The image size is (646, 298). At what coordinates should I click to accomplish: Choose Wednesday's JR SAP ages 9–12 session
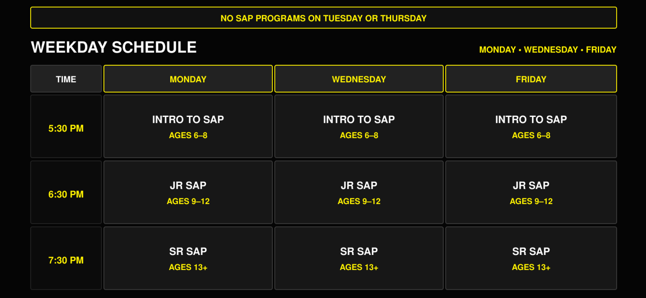(x=359, y=192)
